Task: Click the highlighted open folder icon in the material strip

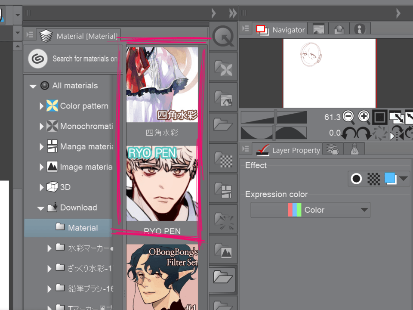Action: click(x=223, y=279)
